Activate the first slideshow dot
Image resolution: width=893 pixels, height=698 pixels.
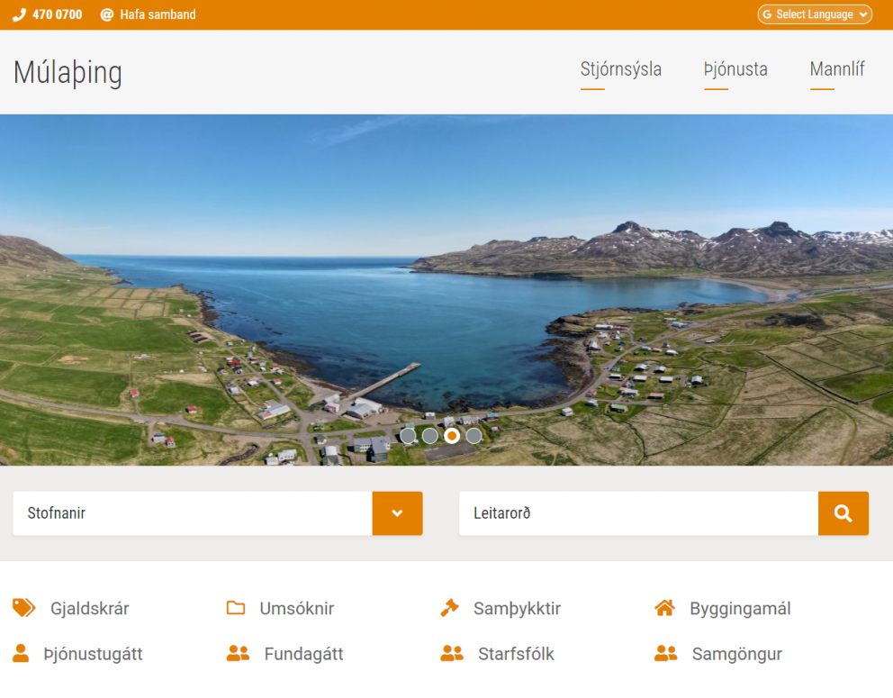pos(408,435)
